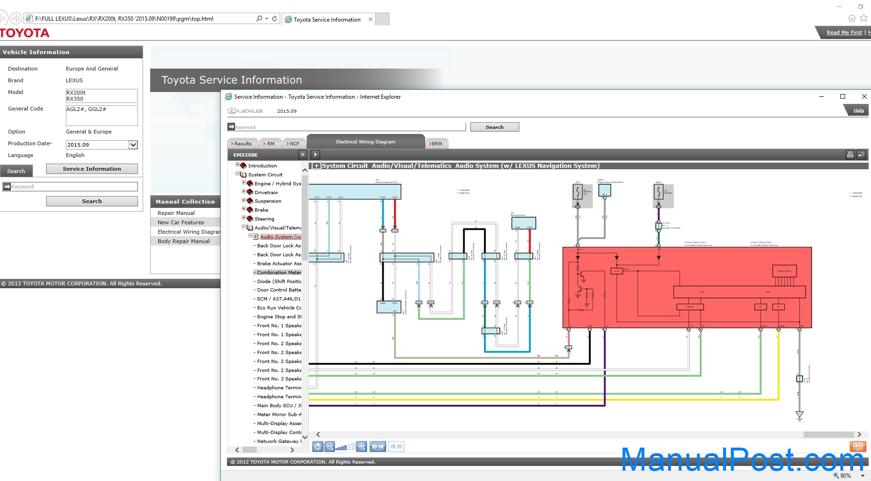Image resolution: width=871 pixels, height=481 pixels.
Task: Select the Electrical Wiring Diagram tab
Action: [x=366, y=142]
